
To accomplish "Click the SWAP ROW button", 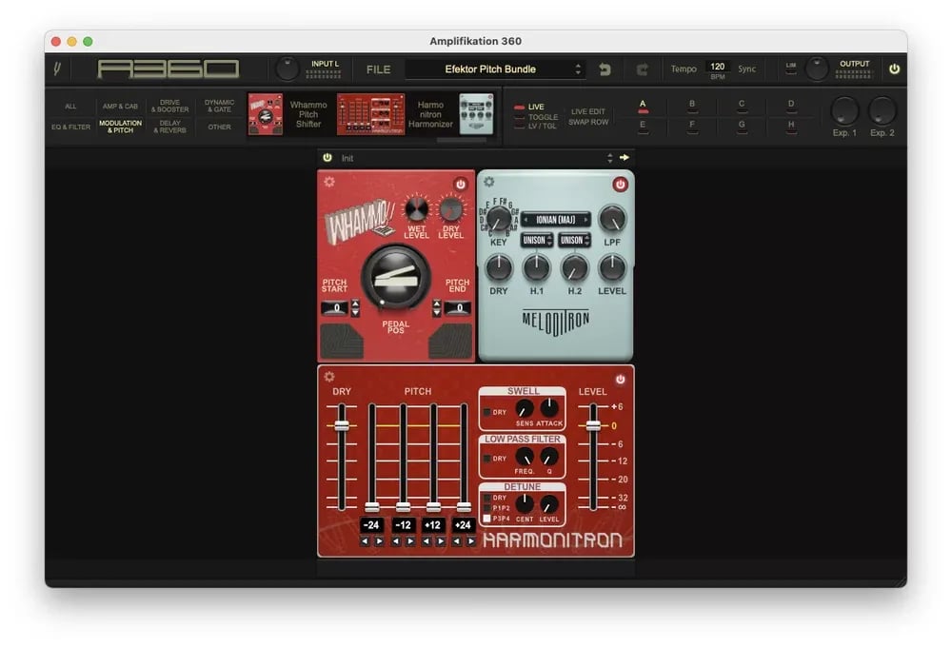I will [588, 122].
